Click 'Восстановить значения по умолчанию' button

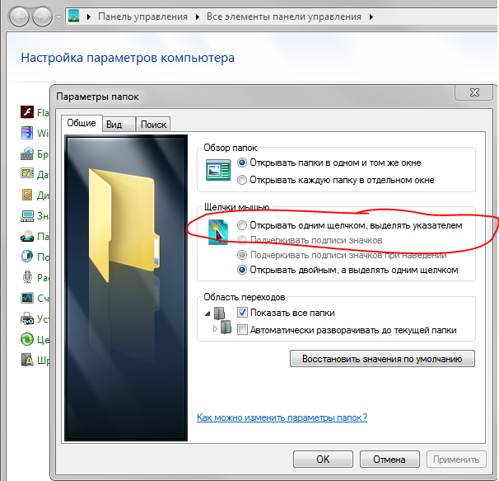[382, 359]
